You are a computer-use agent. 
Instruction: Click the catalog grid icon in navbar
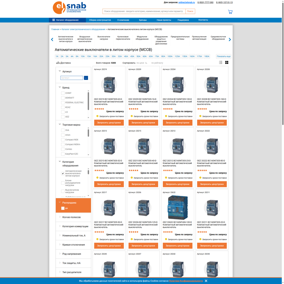[x=54, y=20]
